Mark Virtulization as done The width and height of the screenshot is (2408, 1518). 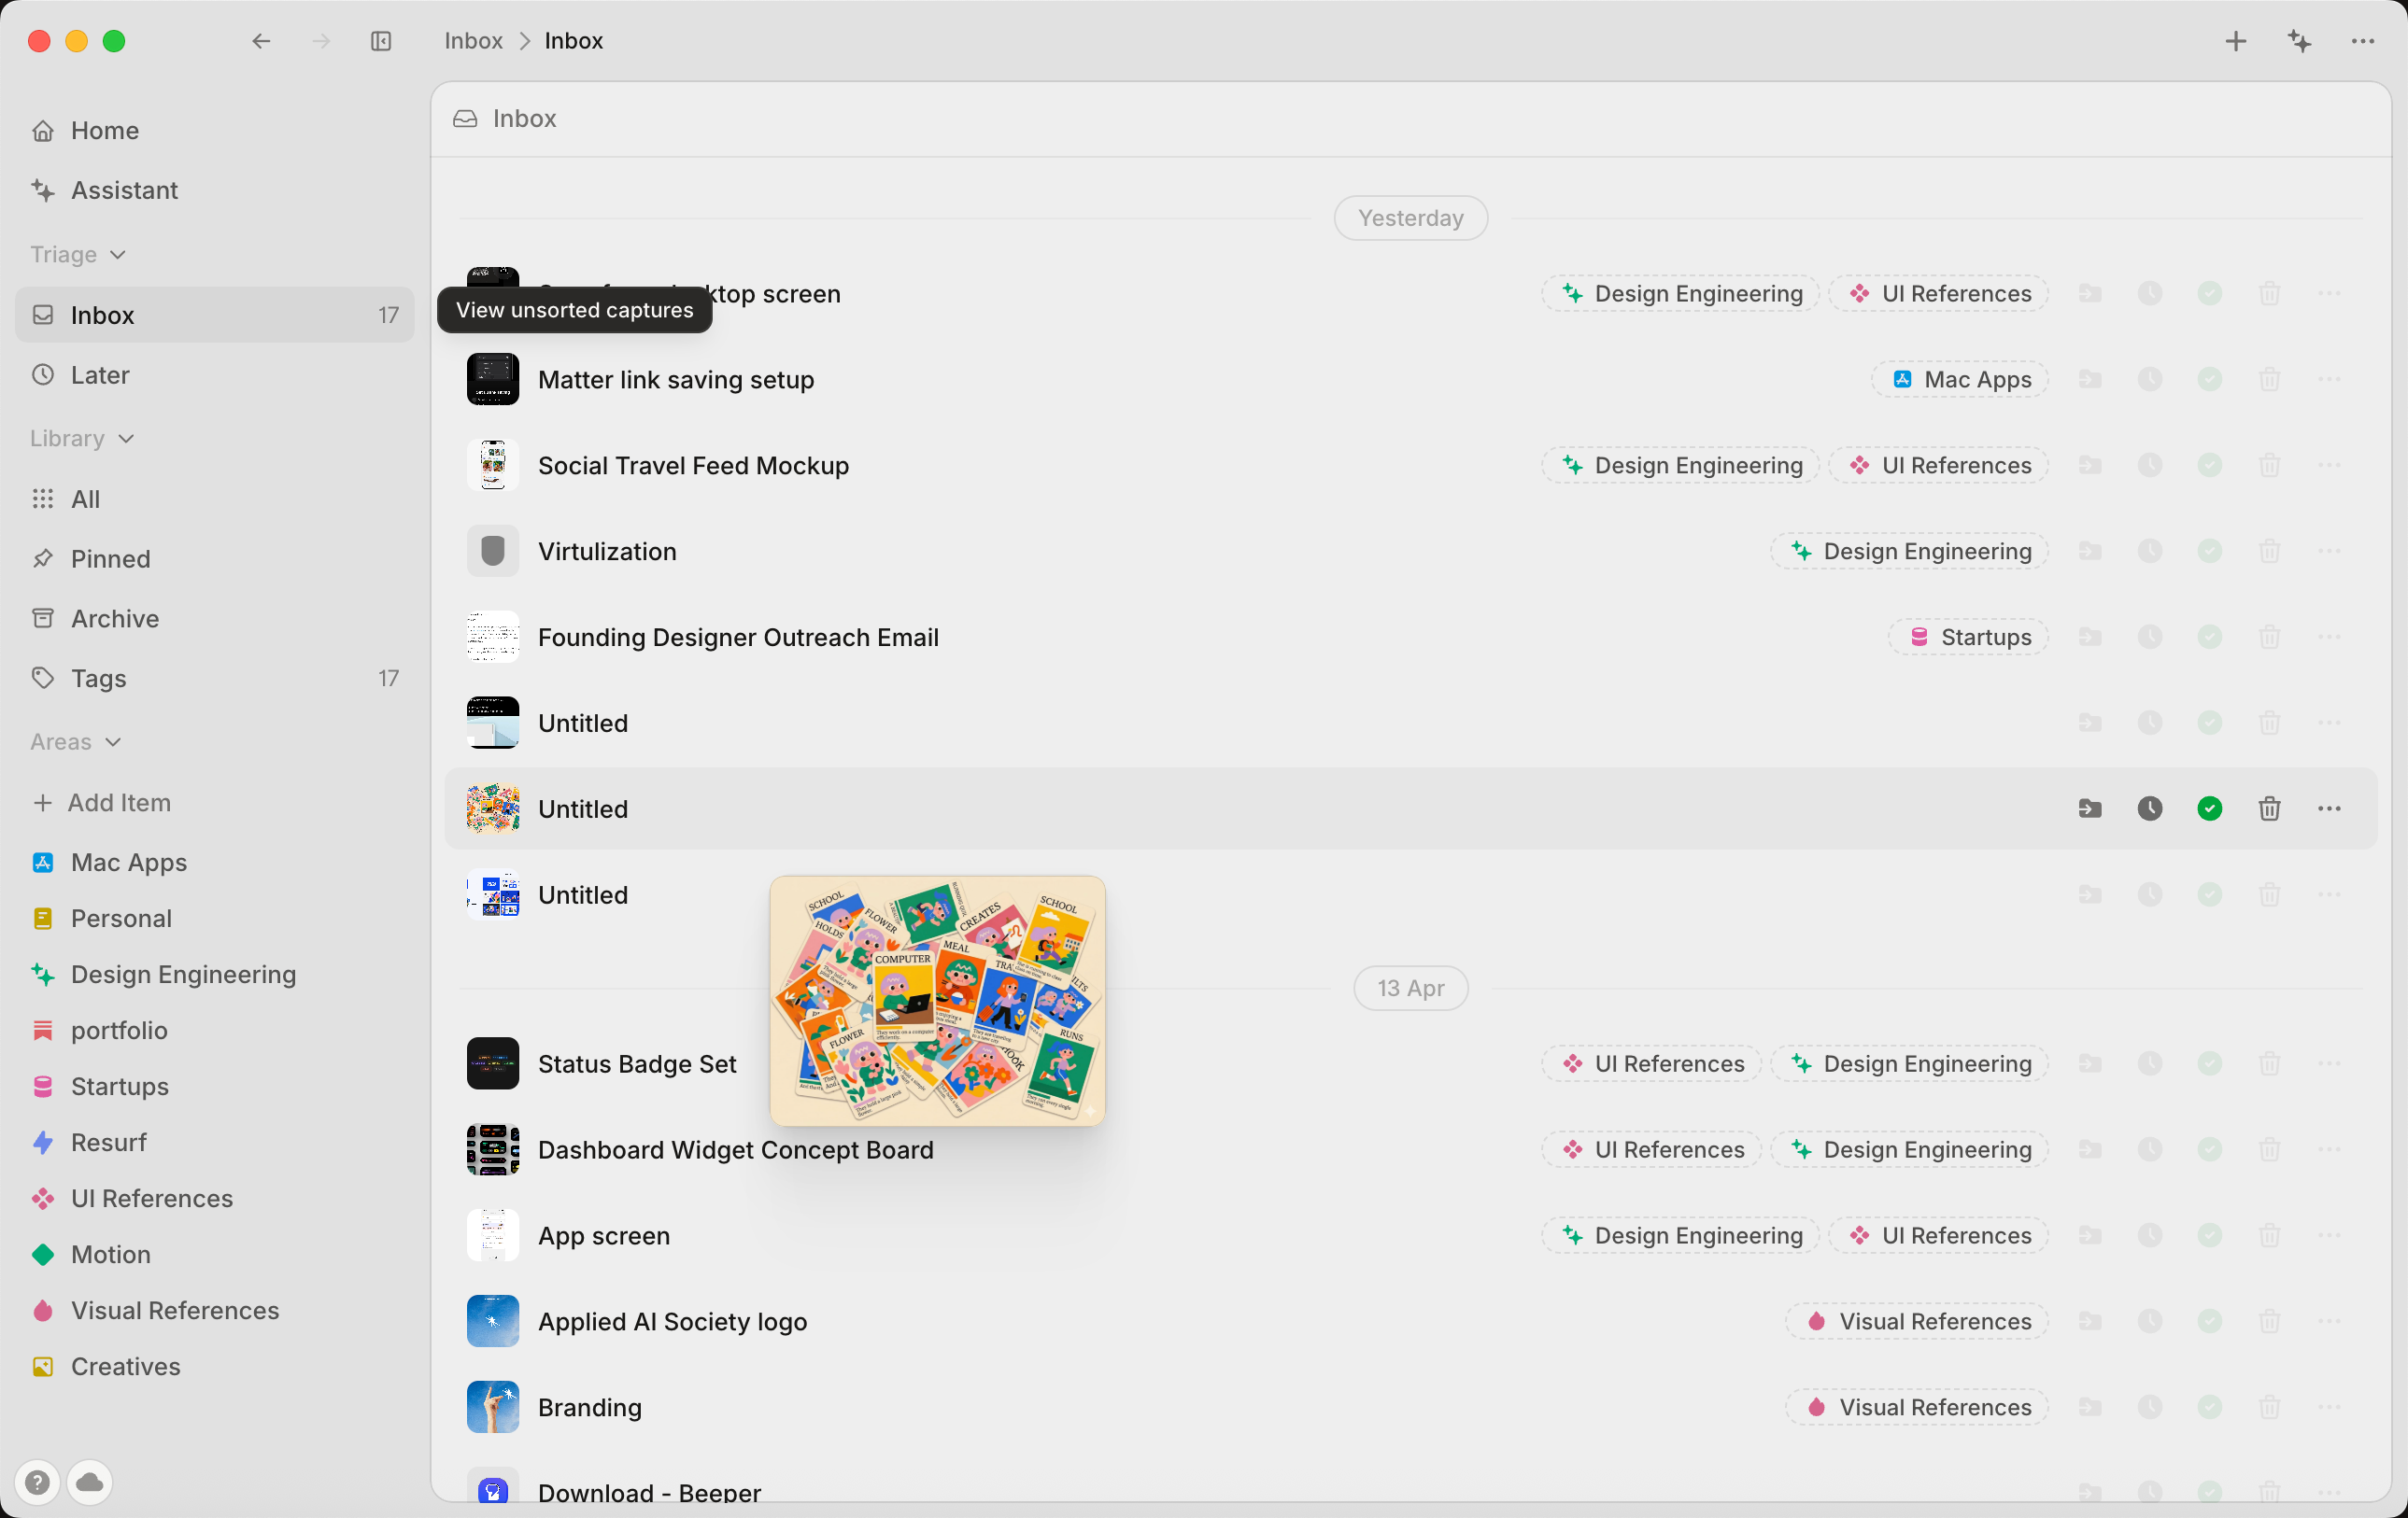tap(2210, 551)
